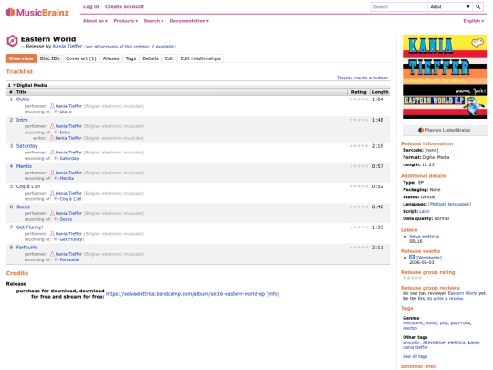Play release on ListenBrainz
This screenshot has height=370, width=493.
[x=445, y=130]
